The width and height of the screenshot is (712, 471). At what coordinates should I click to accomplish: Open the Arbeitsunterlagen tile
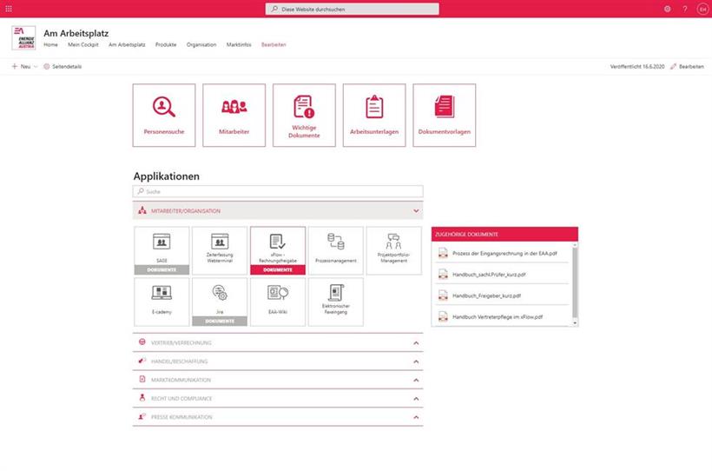(x=374, y=115)
